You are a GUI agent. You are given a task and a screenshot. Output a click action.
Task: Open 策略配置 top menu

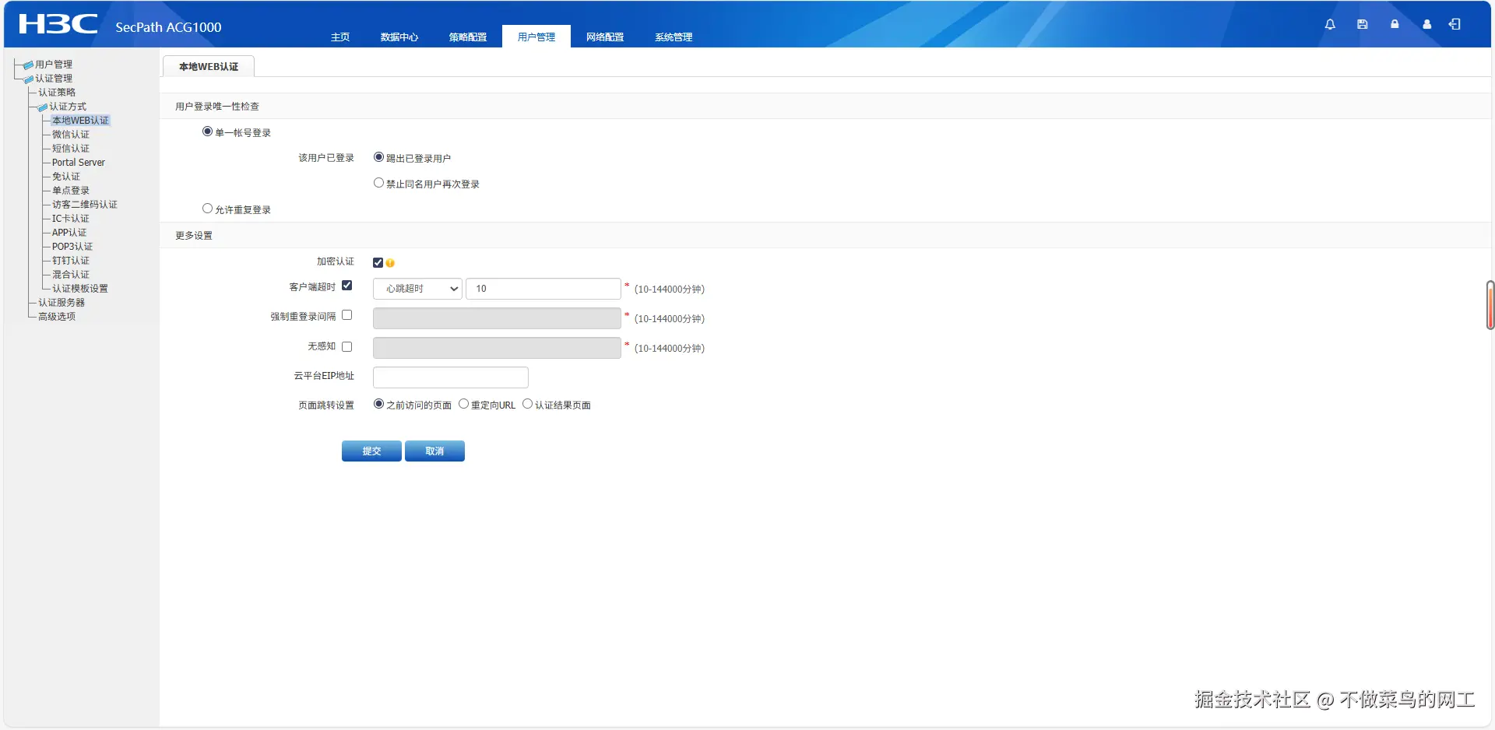468,37
